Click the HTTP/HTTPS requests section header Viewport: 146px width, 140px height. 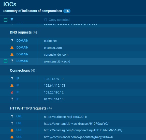[31, 108]
